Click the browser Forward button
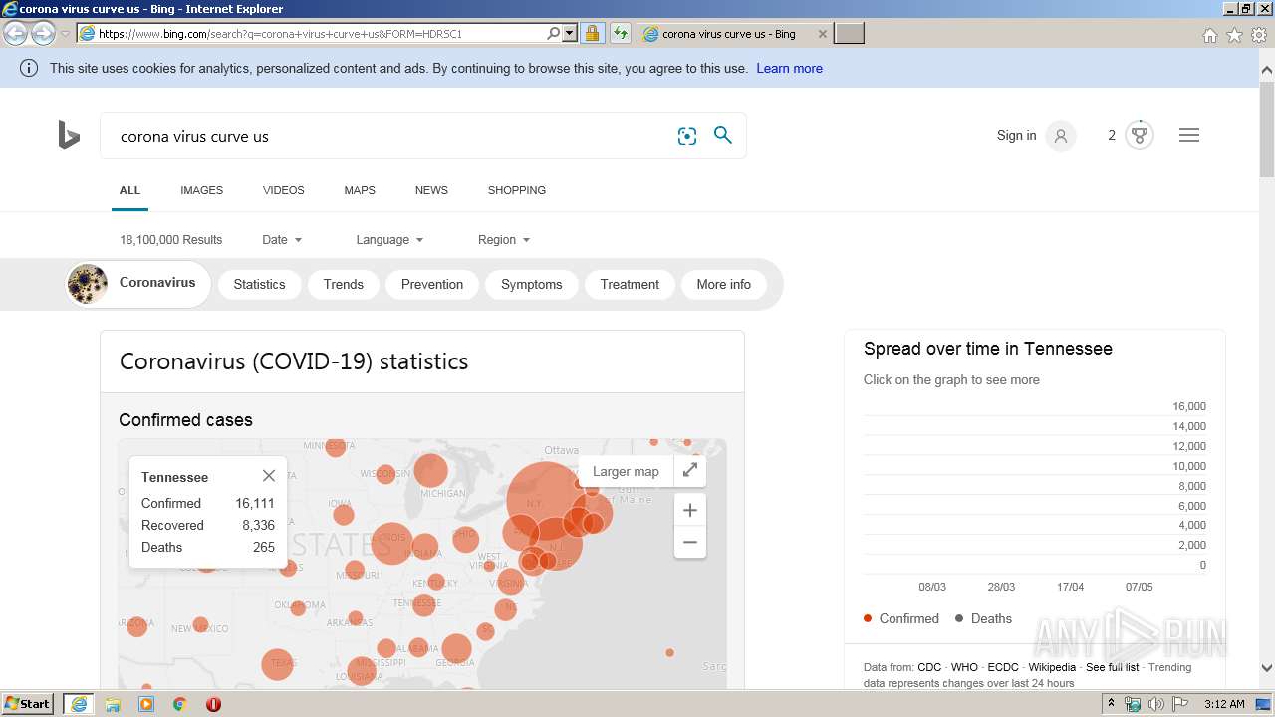This screenshot has width=1275, height=717. pyautogui.click(x=43, y=33)
